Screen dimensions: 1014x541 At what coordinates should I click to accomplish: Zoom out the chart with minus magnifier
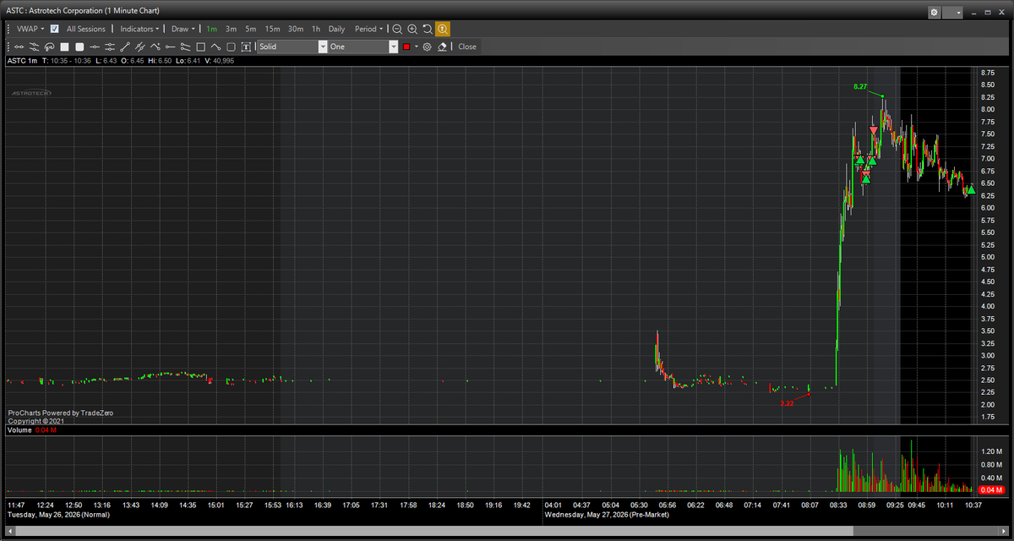397,29
